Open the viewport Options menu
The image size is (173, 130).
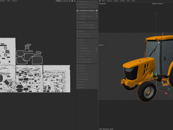pos(123,1)
